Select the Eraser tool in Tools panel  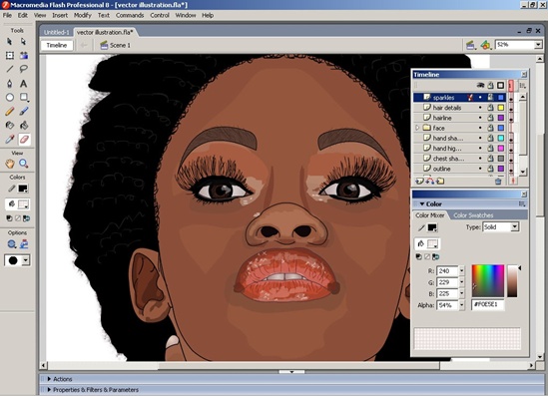pyautogui.click(x=24, y=140)
